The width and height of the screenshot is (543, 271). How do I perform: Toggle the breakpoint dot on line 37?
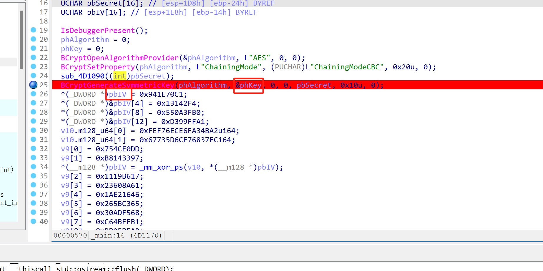(33, 194)
